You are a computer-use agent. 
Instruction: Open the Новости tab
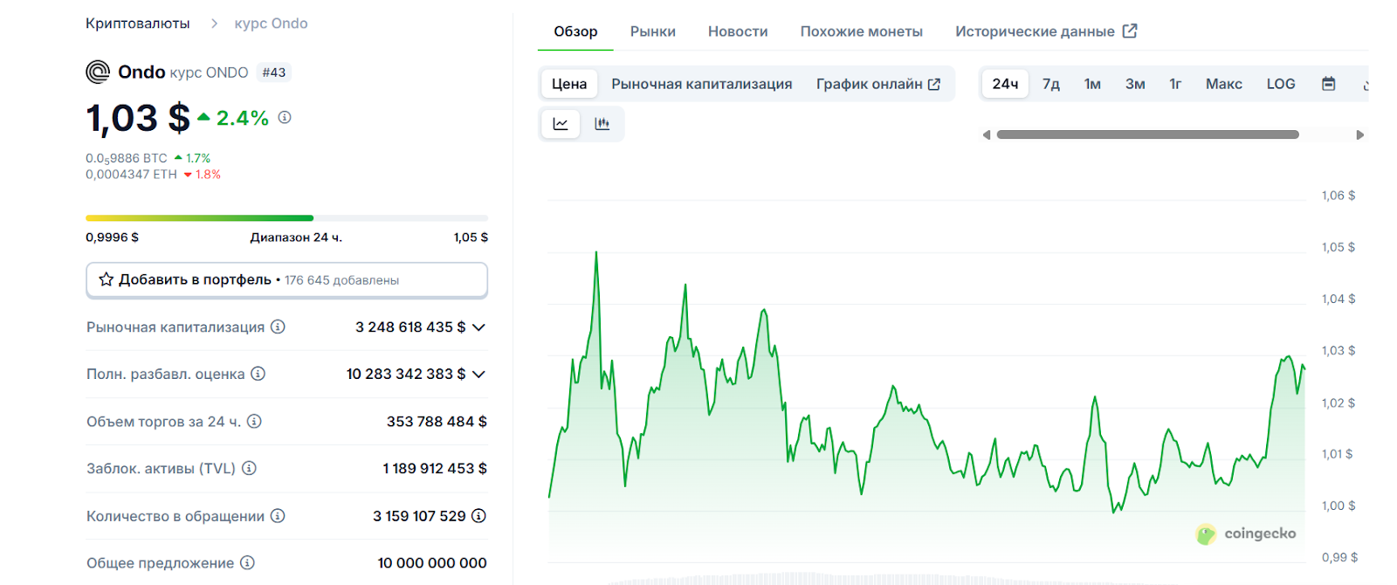[x=738, y=31]
